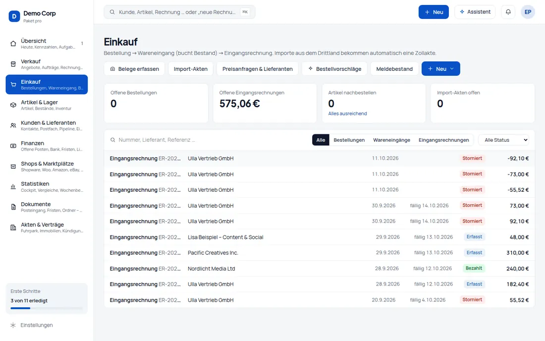This screenshot has height=341, width=545.
Task: Click the Bezahlt status badge
Action: coord(474,268)
